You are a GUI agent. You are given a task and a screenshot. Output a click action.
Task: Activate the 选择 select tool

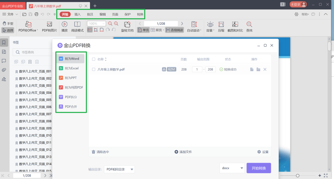click(x=8, y=30)
